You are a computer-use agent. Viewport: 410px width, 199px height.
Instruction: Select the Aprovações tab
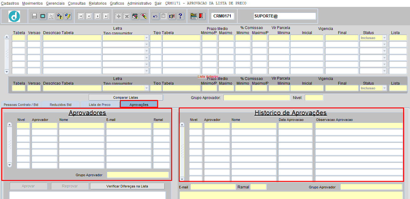pos(139,105)
